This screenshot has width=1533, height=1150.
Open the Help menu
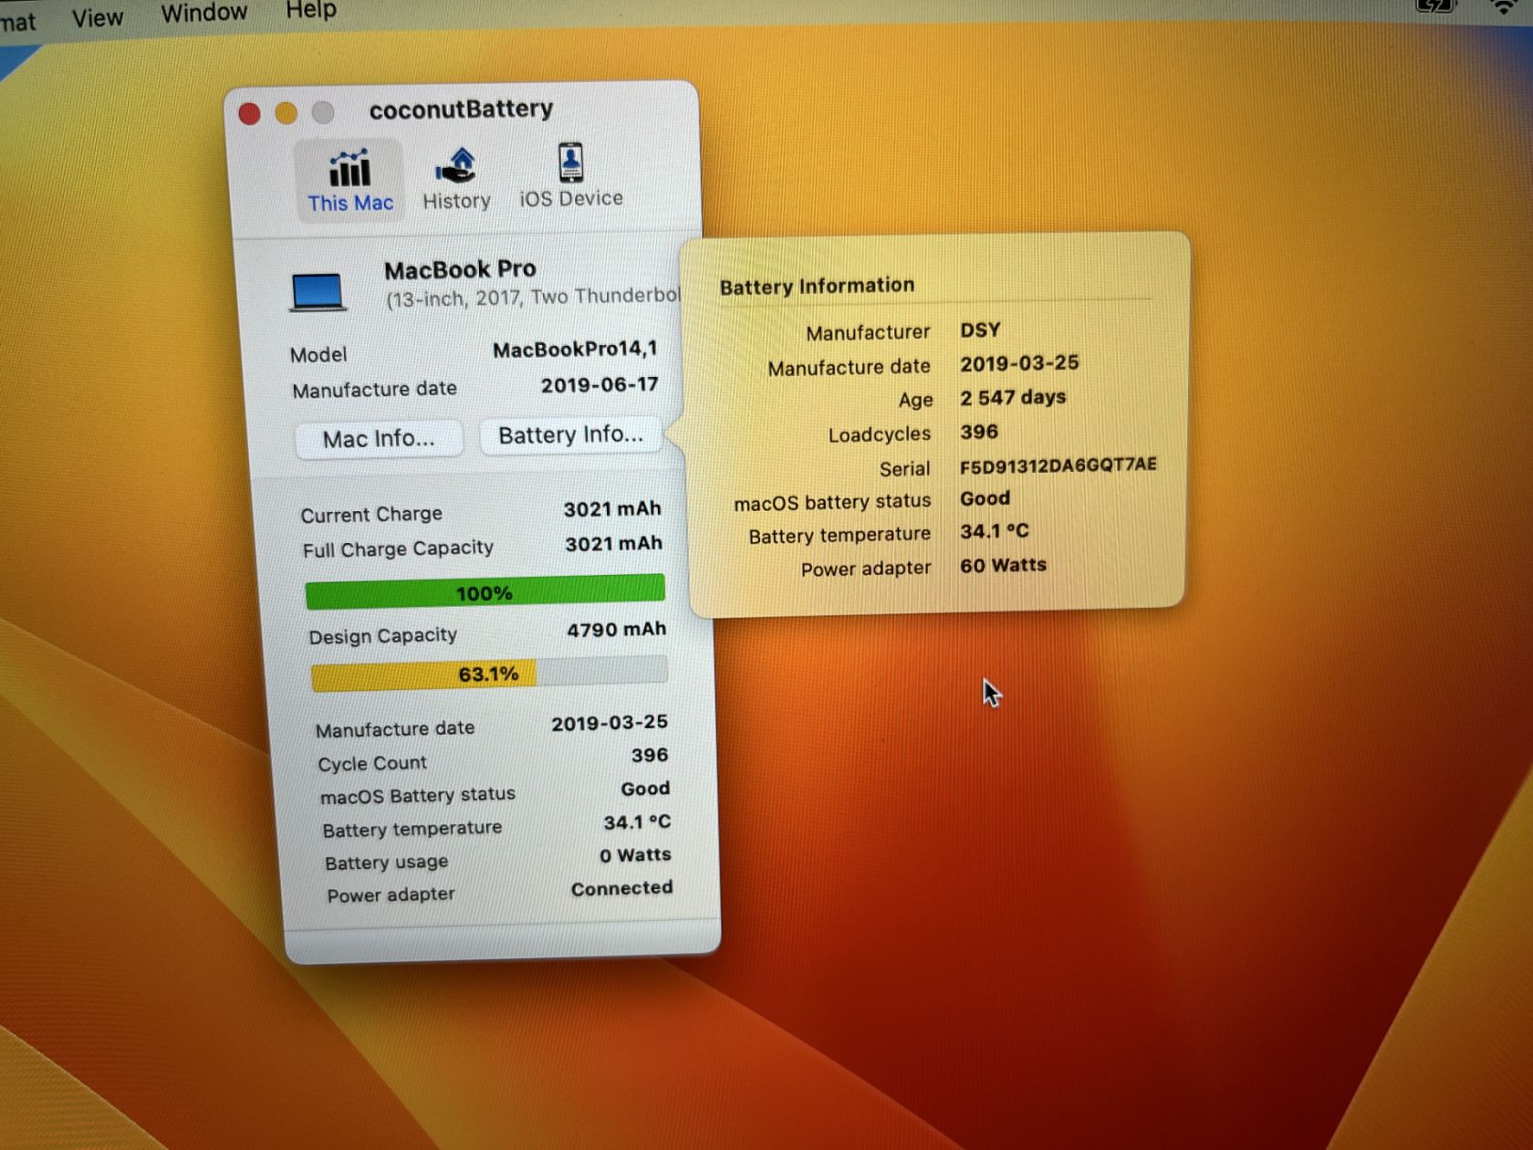pos(311,10)
